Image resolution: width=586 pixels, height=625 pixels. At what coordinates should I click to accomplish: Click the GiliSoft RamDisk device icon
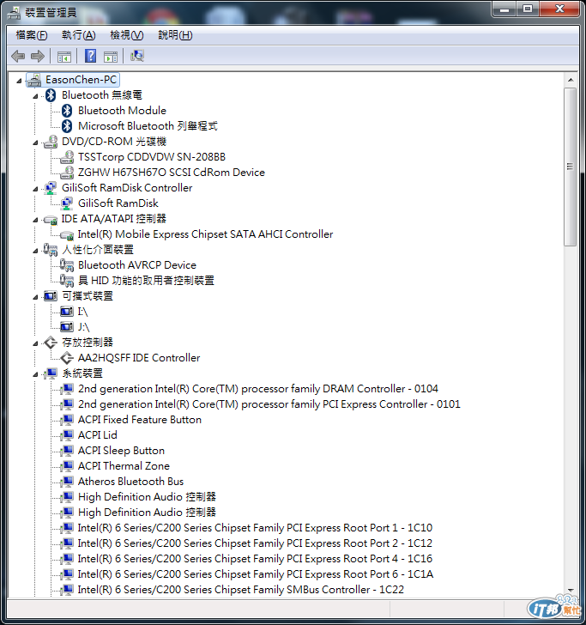tap(67, 203)
